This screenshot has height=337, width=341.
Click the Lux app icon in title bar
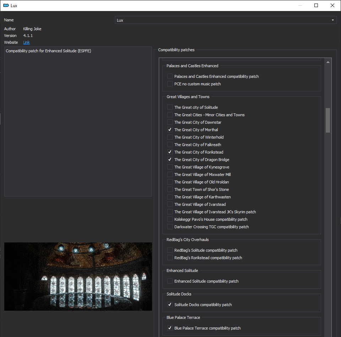(6, 5)
